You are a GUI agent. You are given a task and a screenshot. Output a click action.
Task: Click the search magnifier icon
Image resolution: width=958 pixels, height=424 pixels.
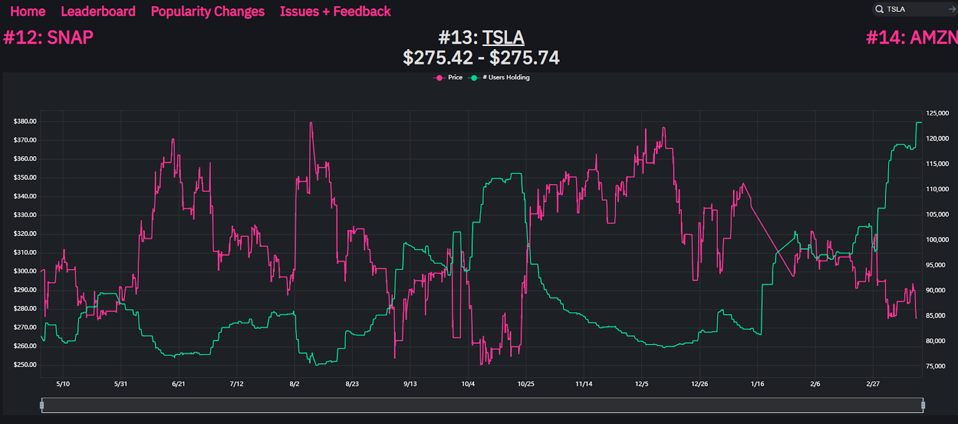880,9
